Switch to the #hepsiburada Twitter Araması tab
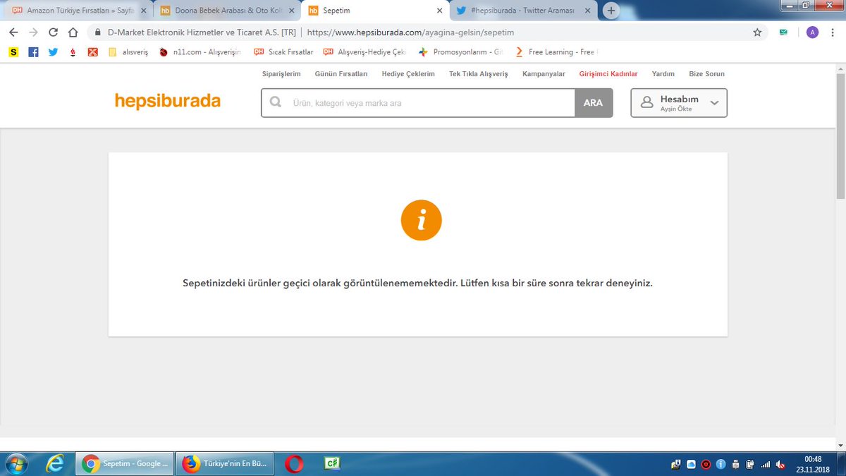The height and width of the screenshot is (476, 846). click(x=522, y=11)
